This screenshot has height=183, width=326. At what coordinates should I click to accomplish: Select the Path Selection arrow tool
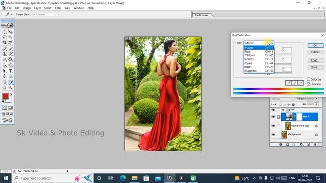click(4, 71)
